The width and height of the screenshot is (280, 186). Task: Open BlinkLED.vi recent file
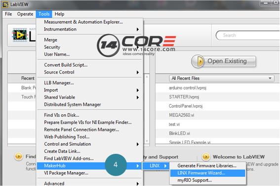click(179, 133)
